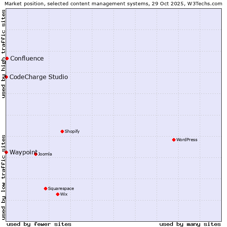The image size is (227, 227).
Task: Click the chart title mentioning W3Techs.com
Action: pyautogui.click(x=113, y=3)
